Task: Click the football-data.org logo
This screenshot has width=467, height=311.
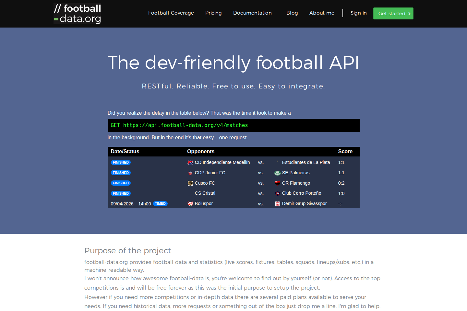Action: click(x=77, y=14)
